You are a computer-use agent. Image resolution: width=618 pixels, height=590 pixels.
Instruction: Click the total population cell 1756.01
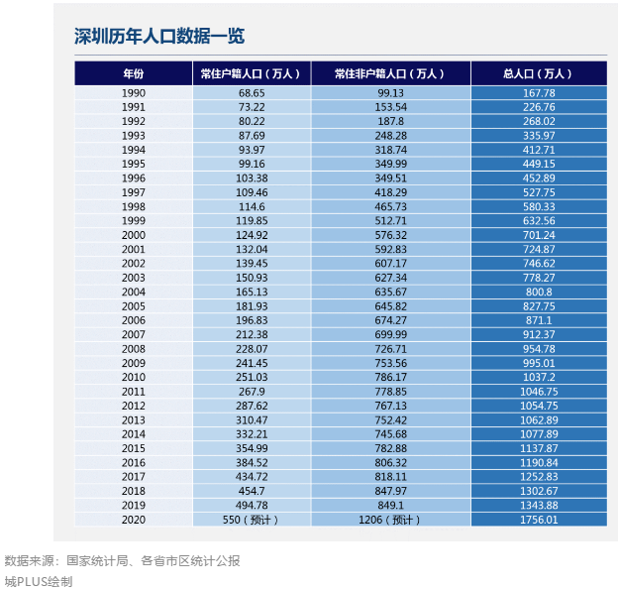pos(538,519)
